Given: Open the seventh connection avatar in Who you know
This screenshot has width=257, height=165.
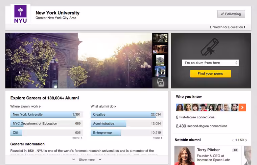Looking at the screenshot, I should point(227,108).
